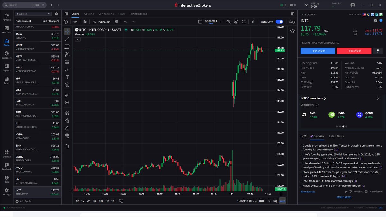Toggle INTC favorite heart icon

pyautogui.click(x=381, y=21)
